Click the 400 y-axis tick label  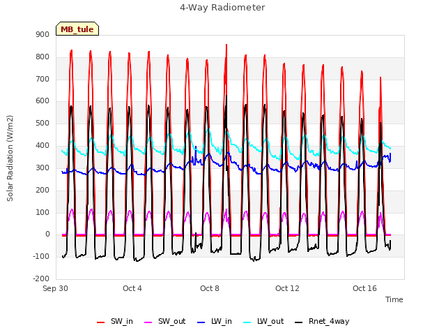tap(43, 146)
